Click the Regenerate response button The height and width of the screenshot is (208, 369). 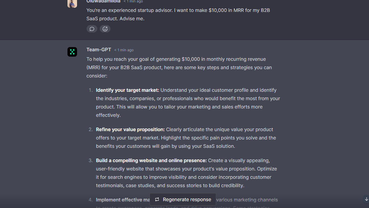(x=183, y=200)
